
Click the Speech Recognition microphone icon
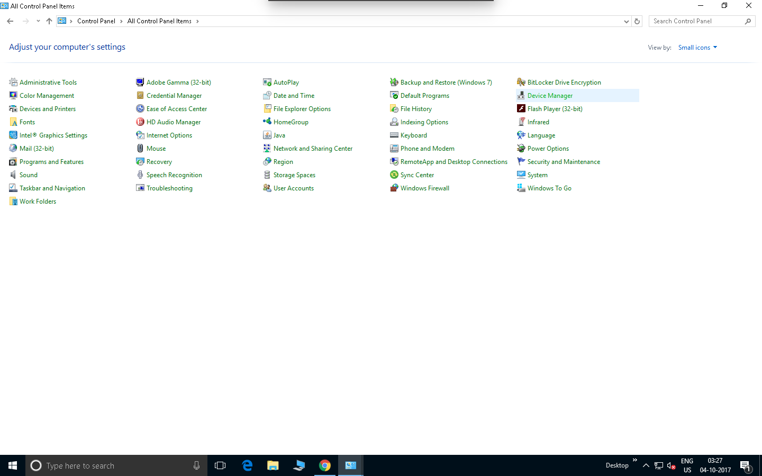(x=140, y=175)
